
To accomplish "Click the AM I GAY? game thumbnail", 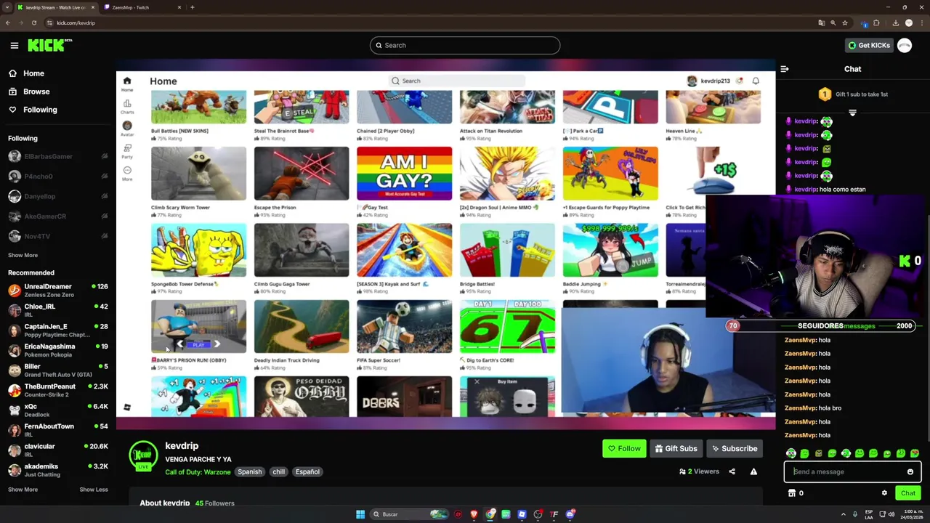I will coord(404,174).
